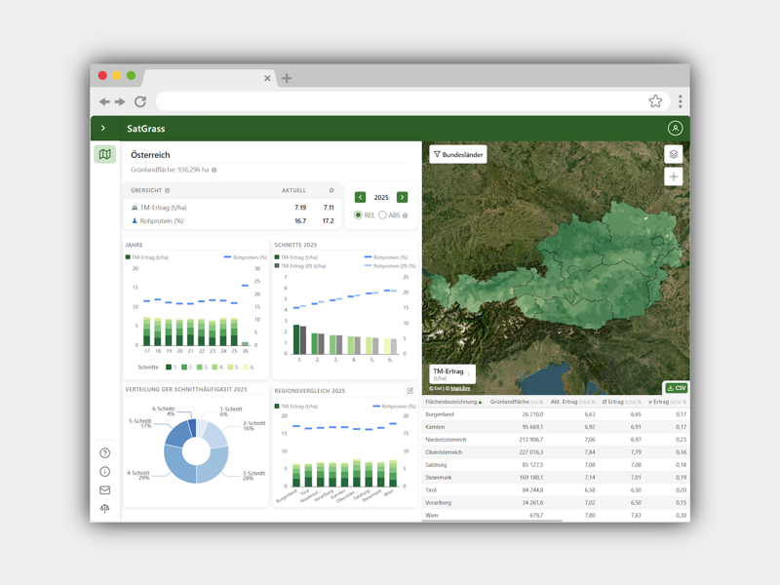Sort table by Akt. Ertrag column
Screen dimensions: 780x585
point(572,402)
